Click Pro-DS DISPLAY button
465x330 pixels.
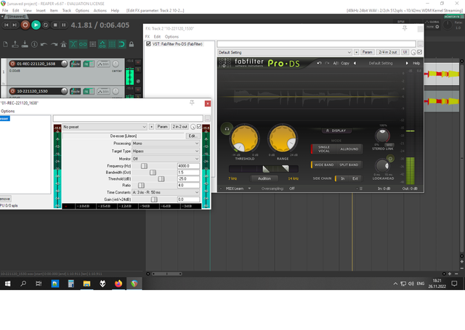(336, 131)
